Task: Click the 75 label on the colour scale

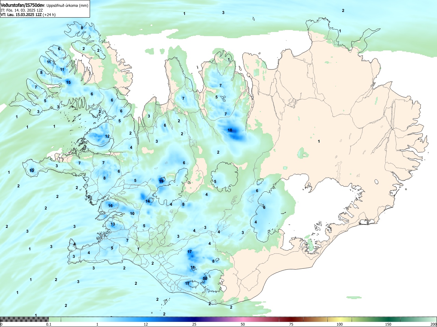Action: pyautogui.click(x=291, y=324)
